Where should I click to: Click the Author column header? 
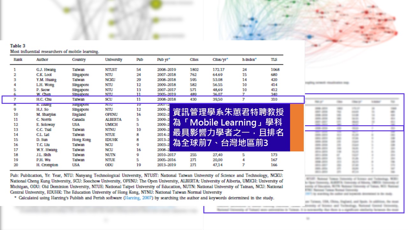(x=42, y=60)
